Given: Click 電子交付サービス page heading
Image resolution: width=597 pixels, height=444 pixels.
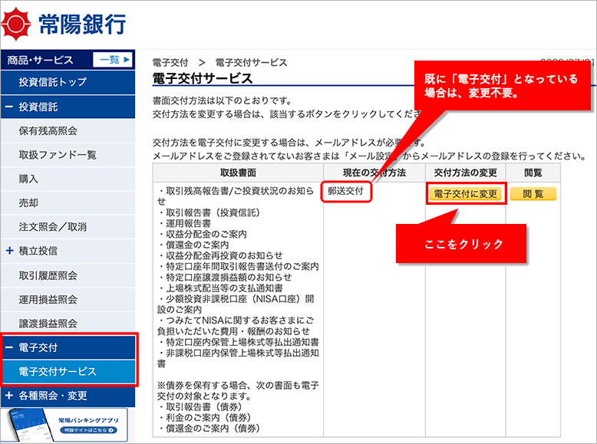Looking at the screenshot, I should click(x=203, y=78).
